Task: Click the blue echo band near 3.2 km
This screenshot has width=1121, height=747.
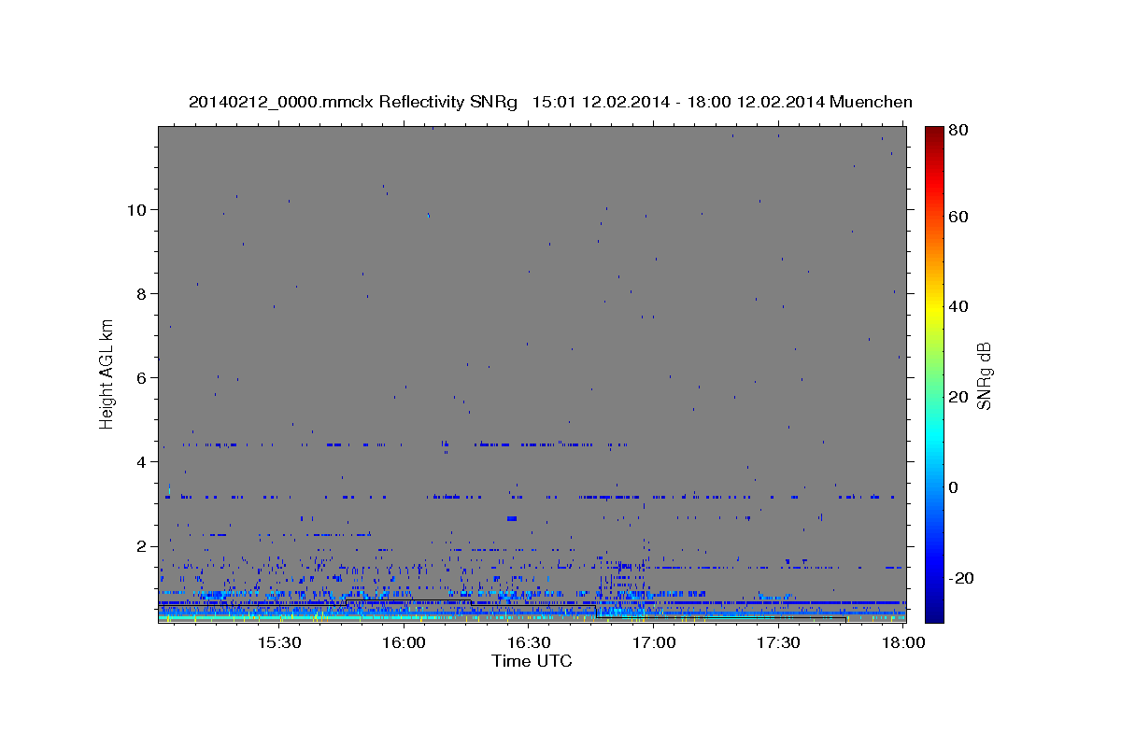Action: (x=531, y=497)
